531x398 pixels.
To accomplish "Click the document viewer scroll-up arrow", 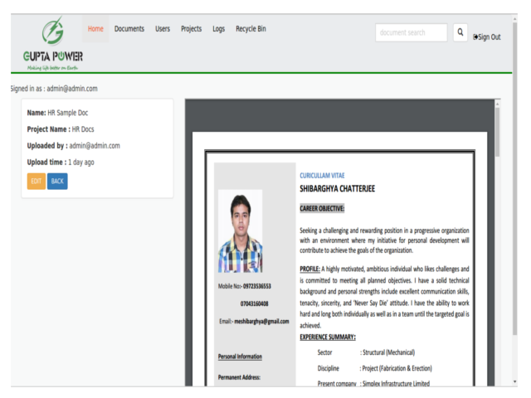I will click(498, 102).
